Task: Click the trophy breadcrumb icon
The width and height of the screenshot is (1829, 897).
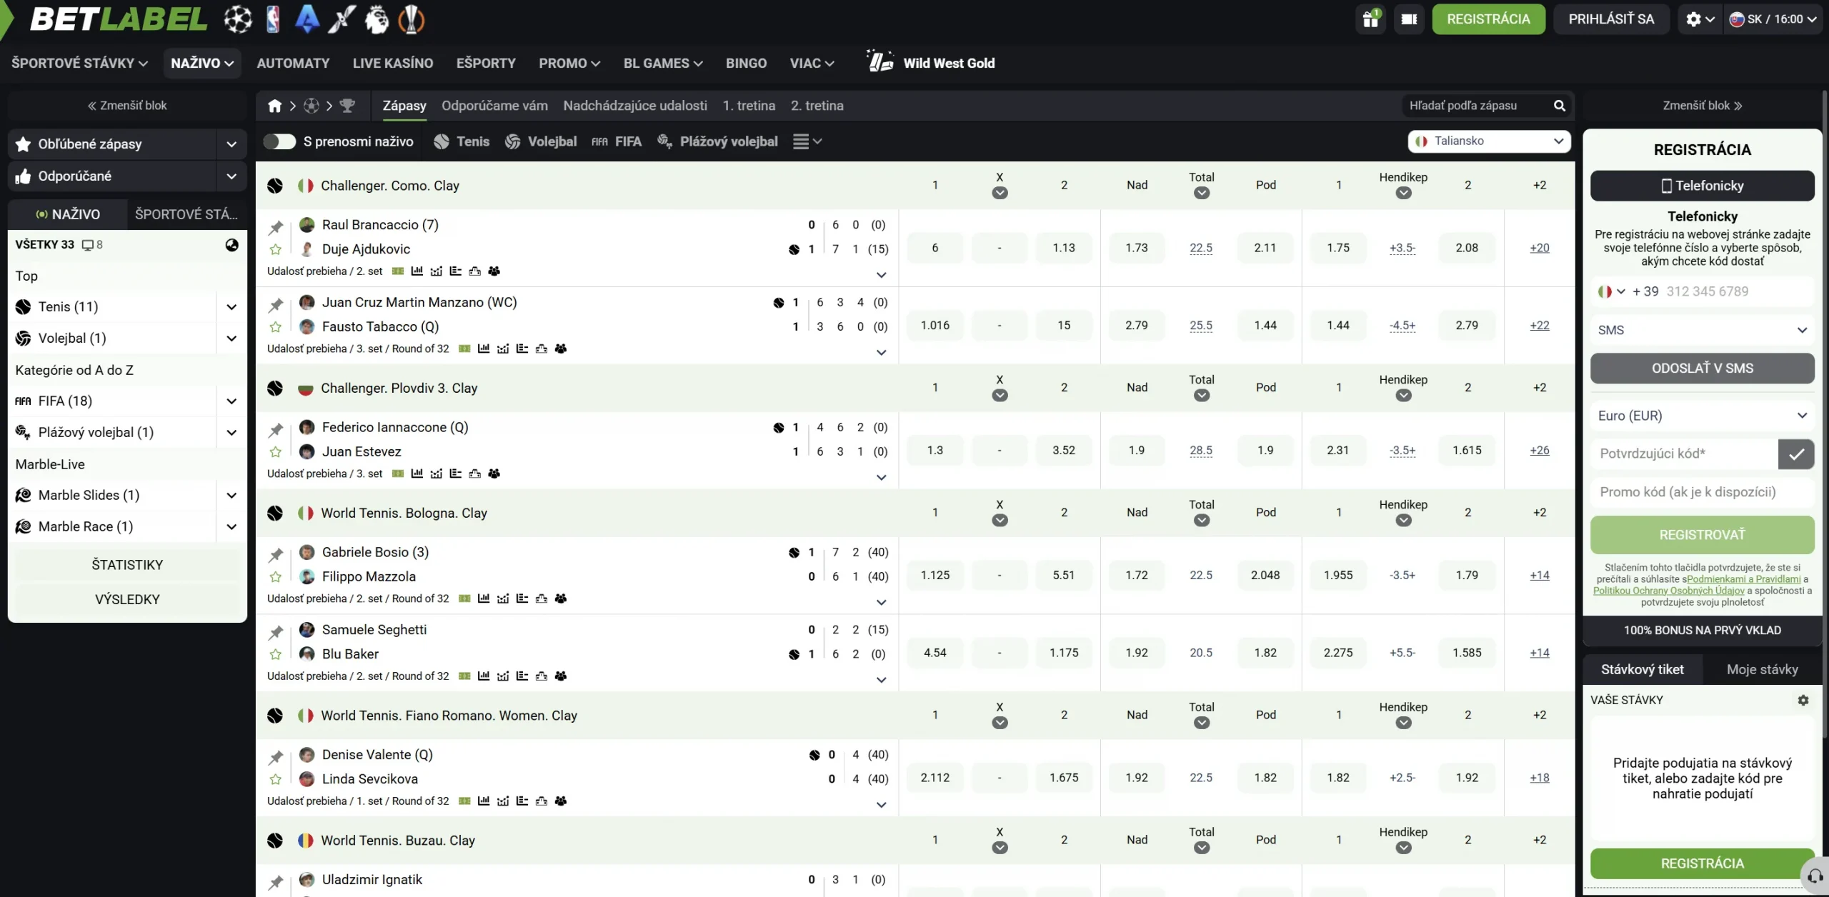Action: [x=347, y=106]
